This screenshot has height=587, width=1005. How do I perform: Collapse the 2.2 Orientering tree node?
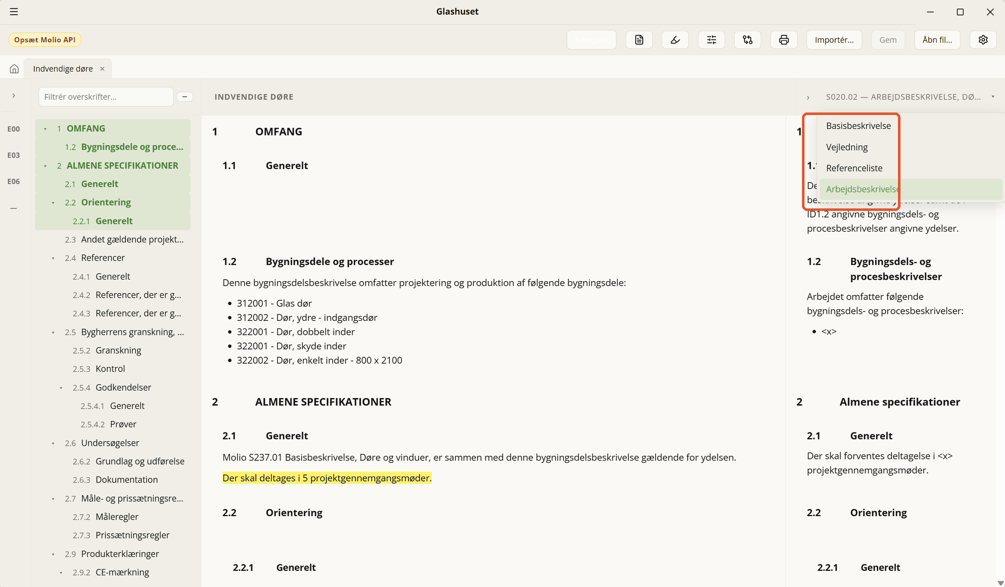[x=53, y=203]
